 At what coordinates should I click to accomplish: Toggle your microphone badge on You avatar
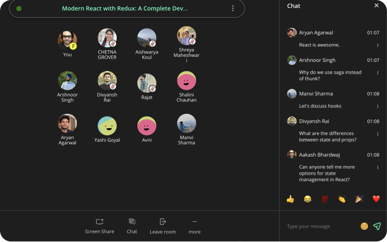pos(73,46)
